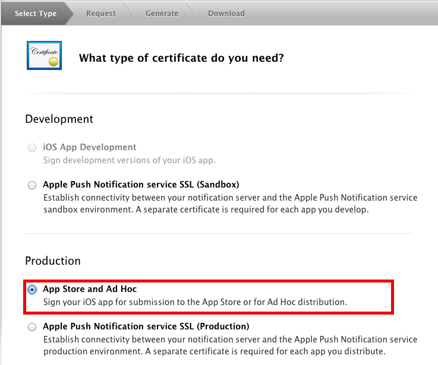Go to the Select Type step

pos(36,14)
